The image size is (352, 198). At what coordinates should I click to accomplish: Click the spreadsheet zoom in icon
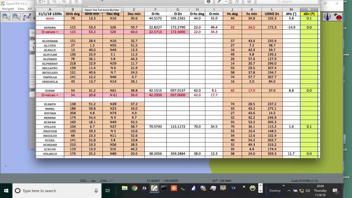[64, 2]
